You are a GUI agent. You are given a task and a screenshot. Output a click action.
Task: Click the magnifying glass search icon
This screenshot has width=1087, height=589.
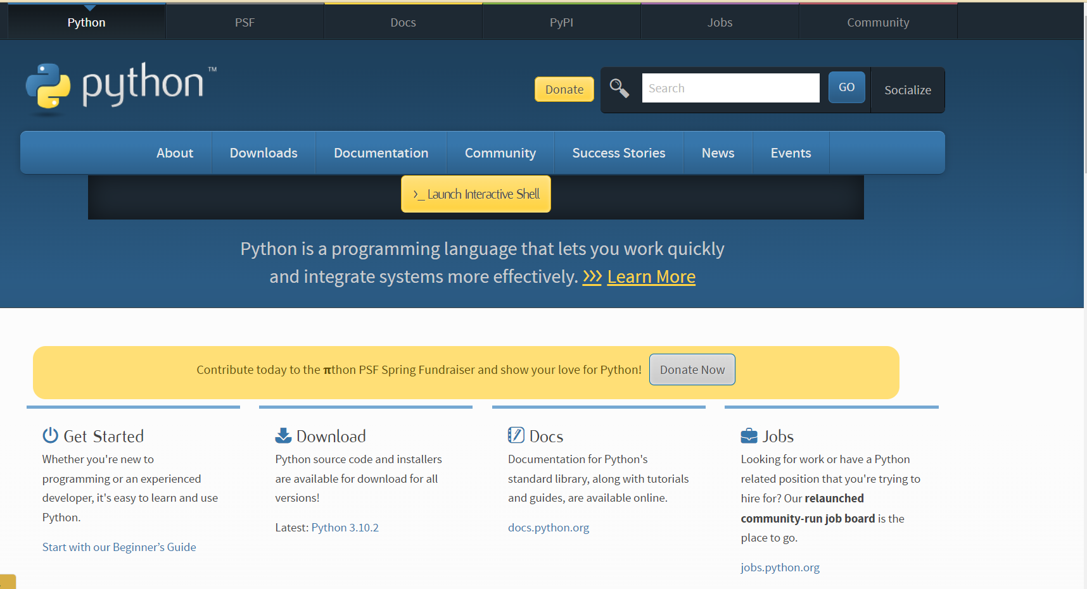(619, 89)
